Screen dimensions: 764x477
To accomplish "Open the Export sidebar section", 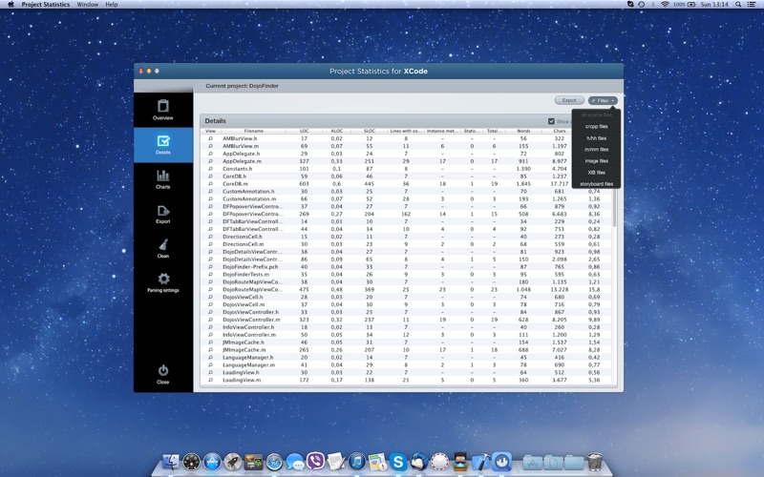I will coord(162,214).
